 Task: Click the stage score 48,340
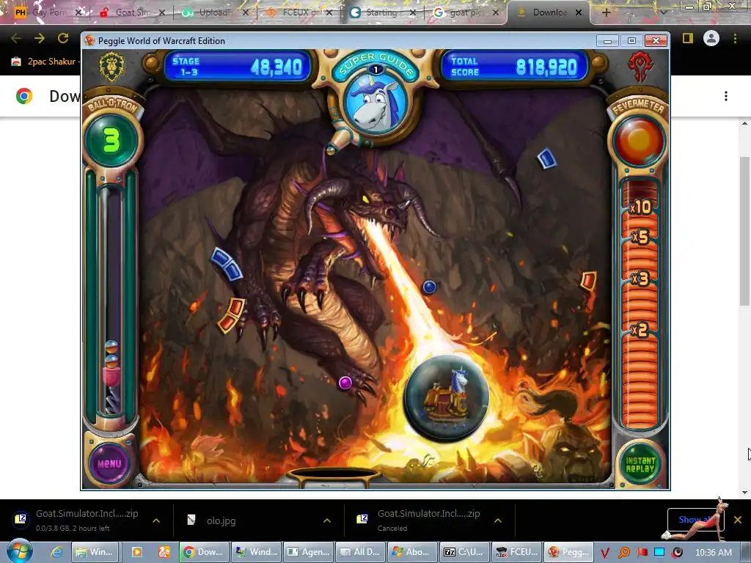coord(276,67)
